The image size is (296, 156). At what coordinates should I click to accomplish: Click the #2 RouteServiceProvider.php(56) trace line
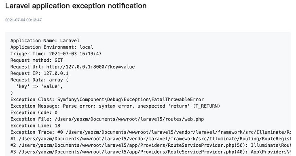150,145
